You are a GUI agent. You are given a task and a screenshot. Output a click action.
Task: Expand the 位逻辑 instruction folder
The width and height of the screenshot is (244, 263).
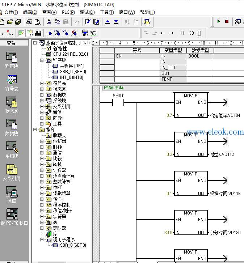pyautogui.click(x=42, y=141)
